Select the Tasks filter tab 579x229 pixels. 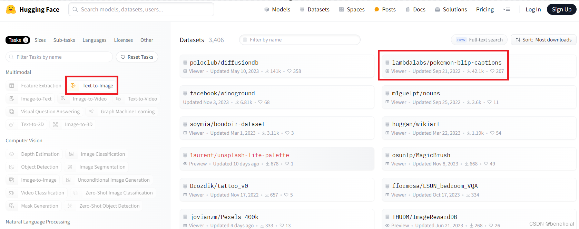(x=18, y=40)
